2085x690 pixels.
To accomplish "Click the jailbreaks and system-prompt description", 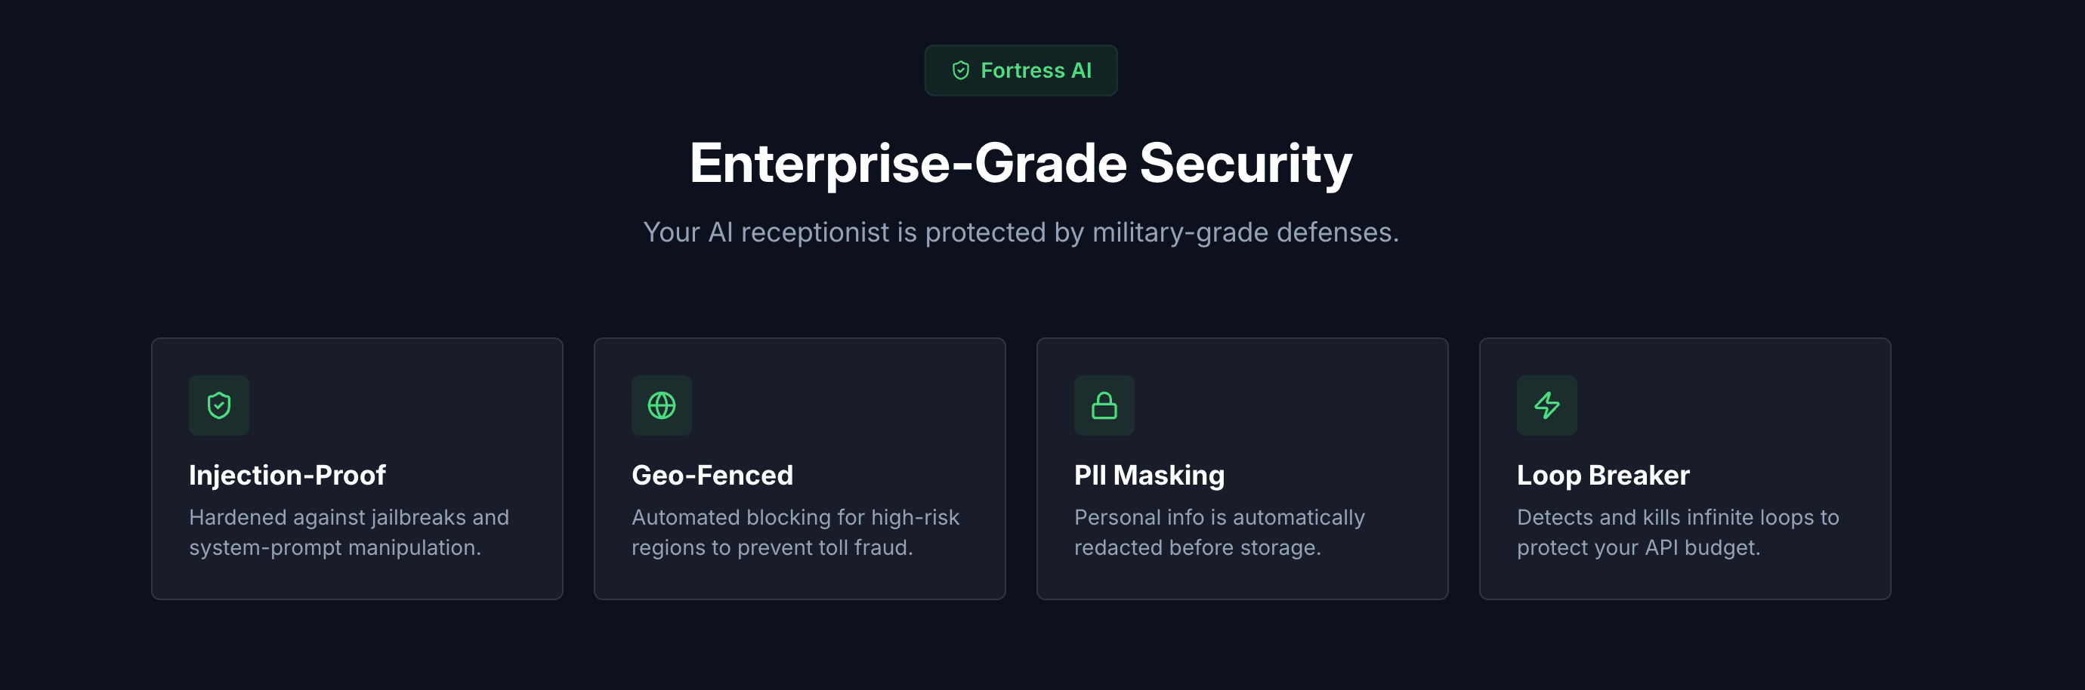I will pyautogui.click(x=349, y=532).
